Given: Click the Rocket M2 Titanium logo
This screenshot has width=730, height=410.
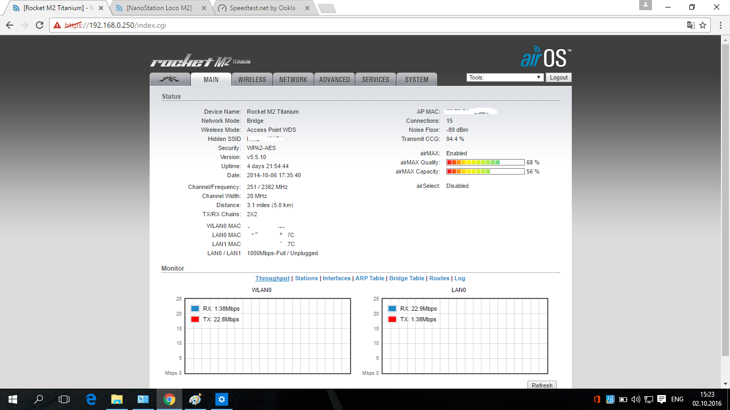Looking at the screenshot, I should tap(200, 61).
